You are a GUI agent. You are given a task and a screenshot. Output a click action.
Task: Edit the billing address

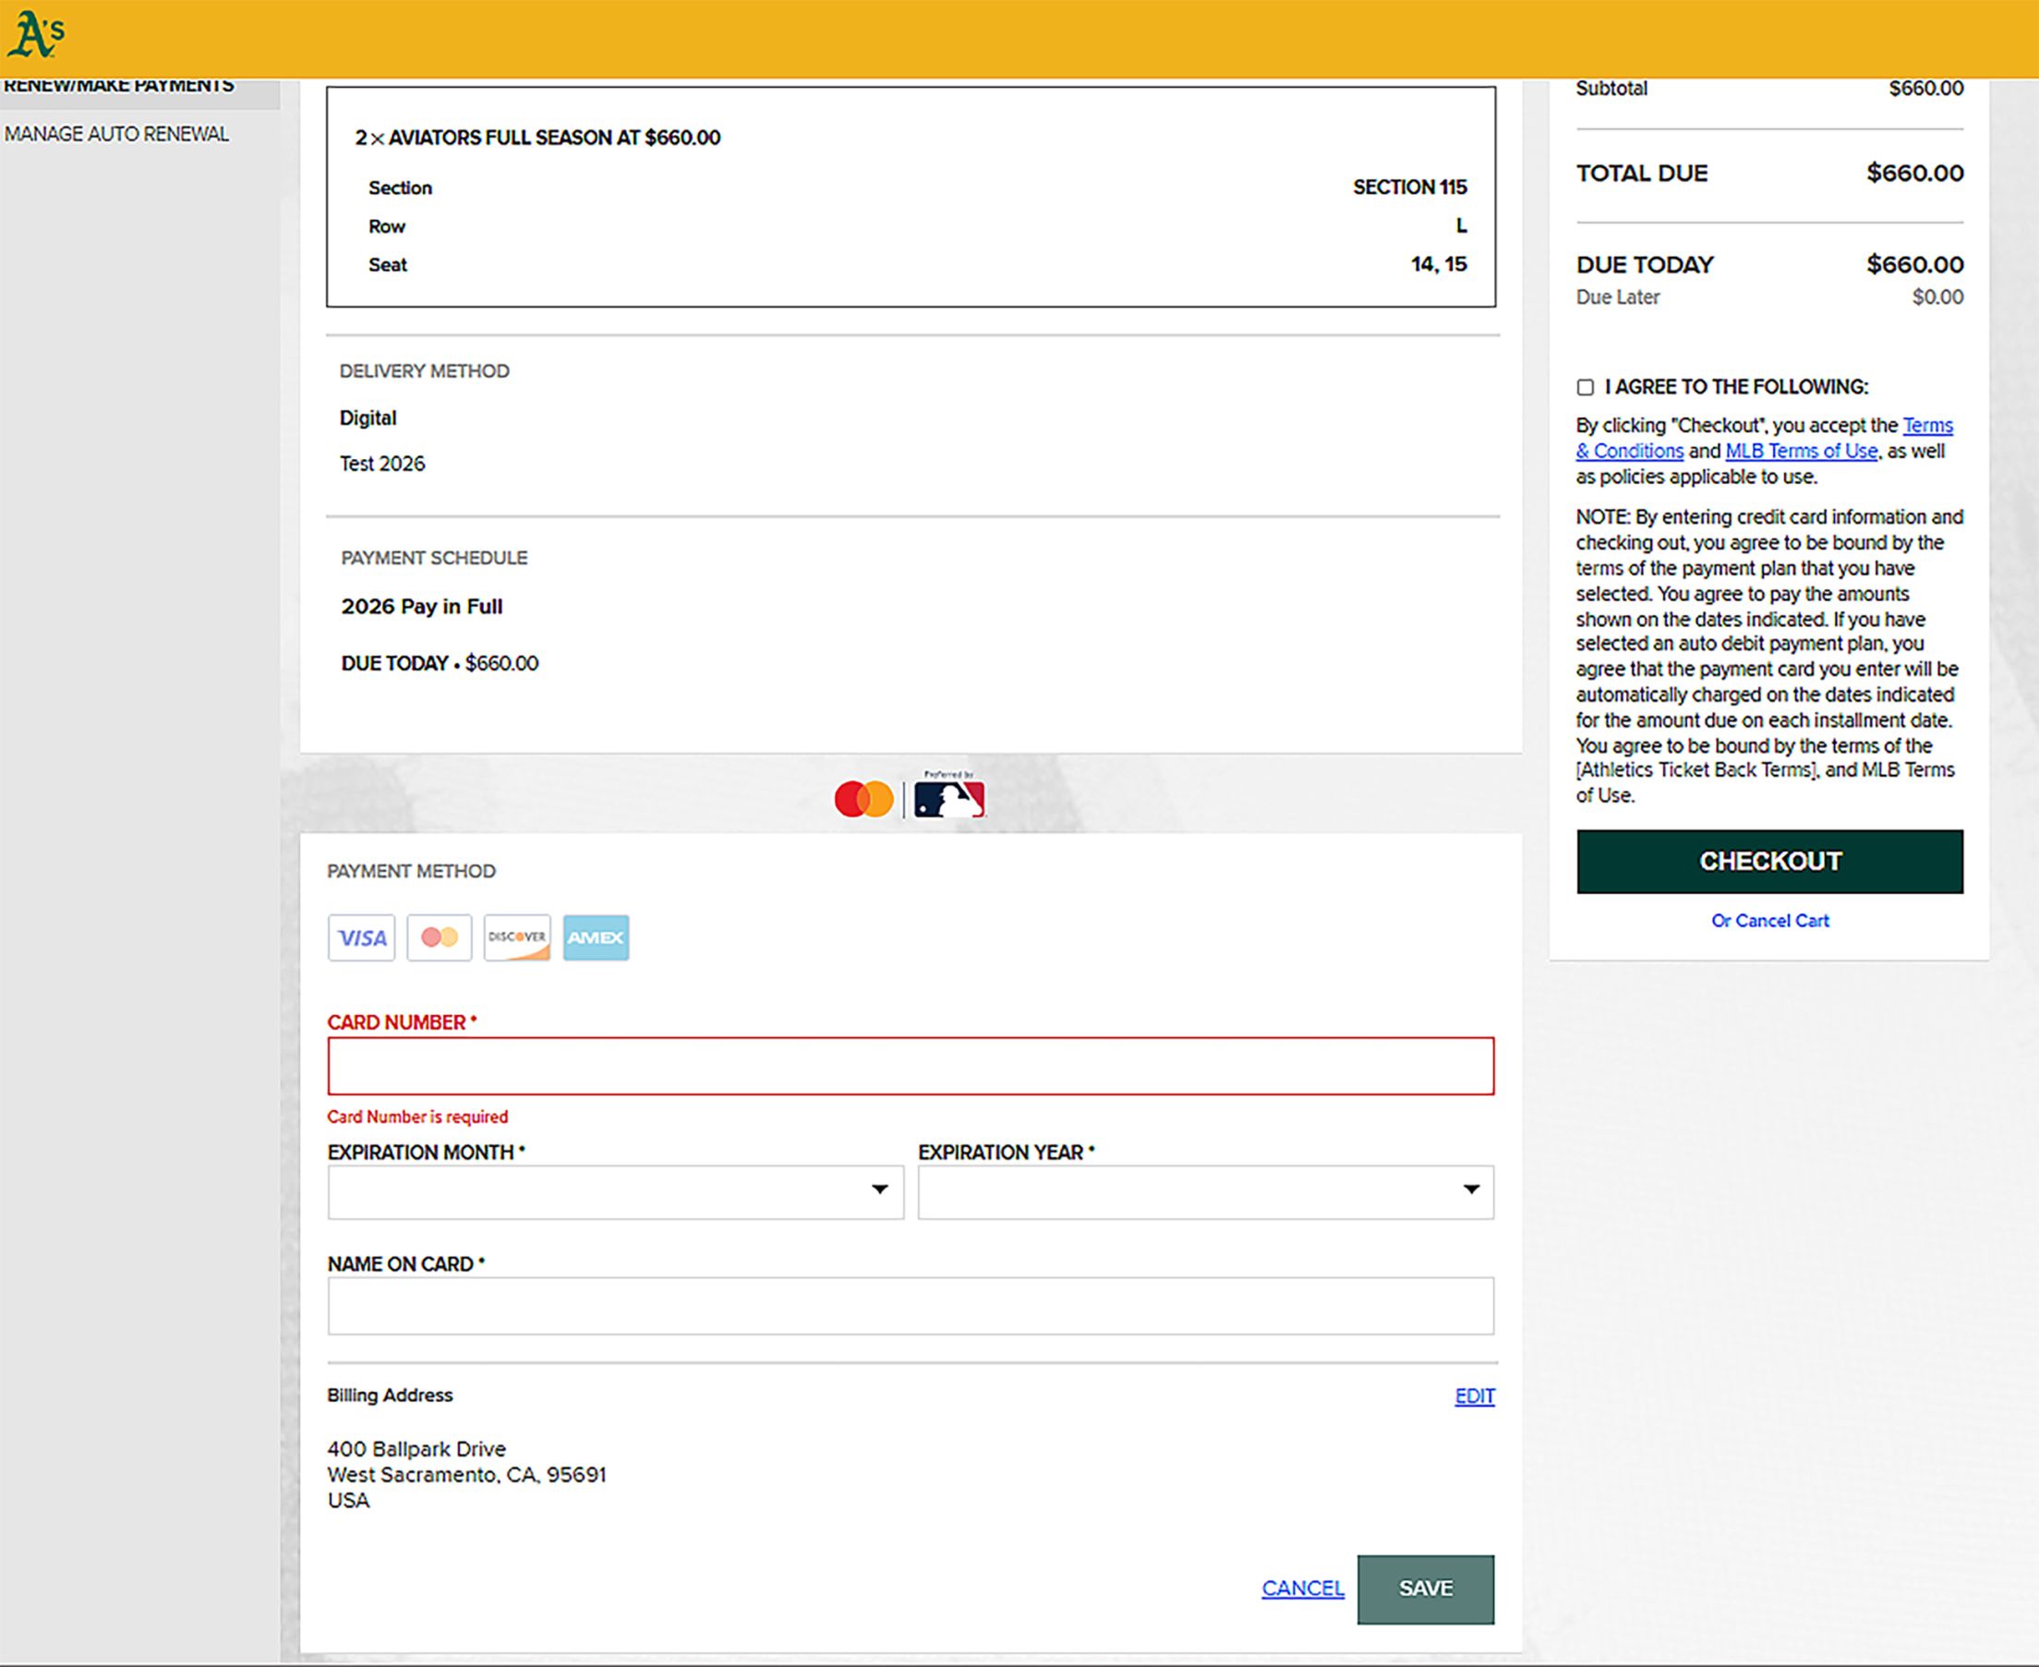tap(1475, 1395)
